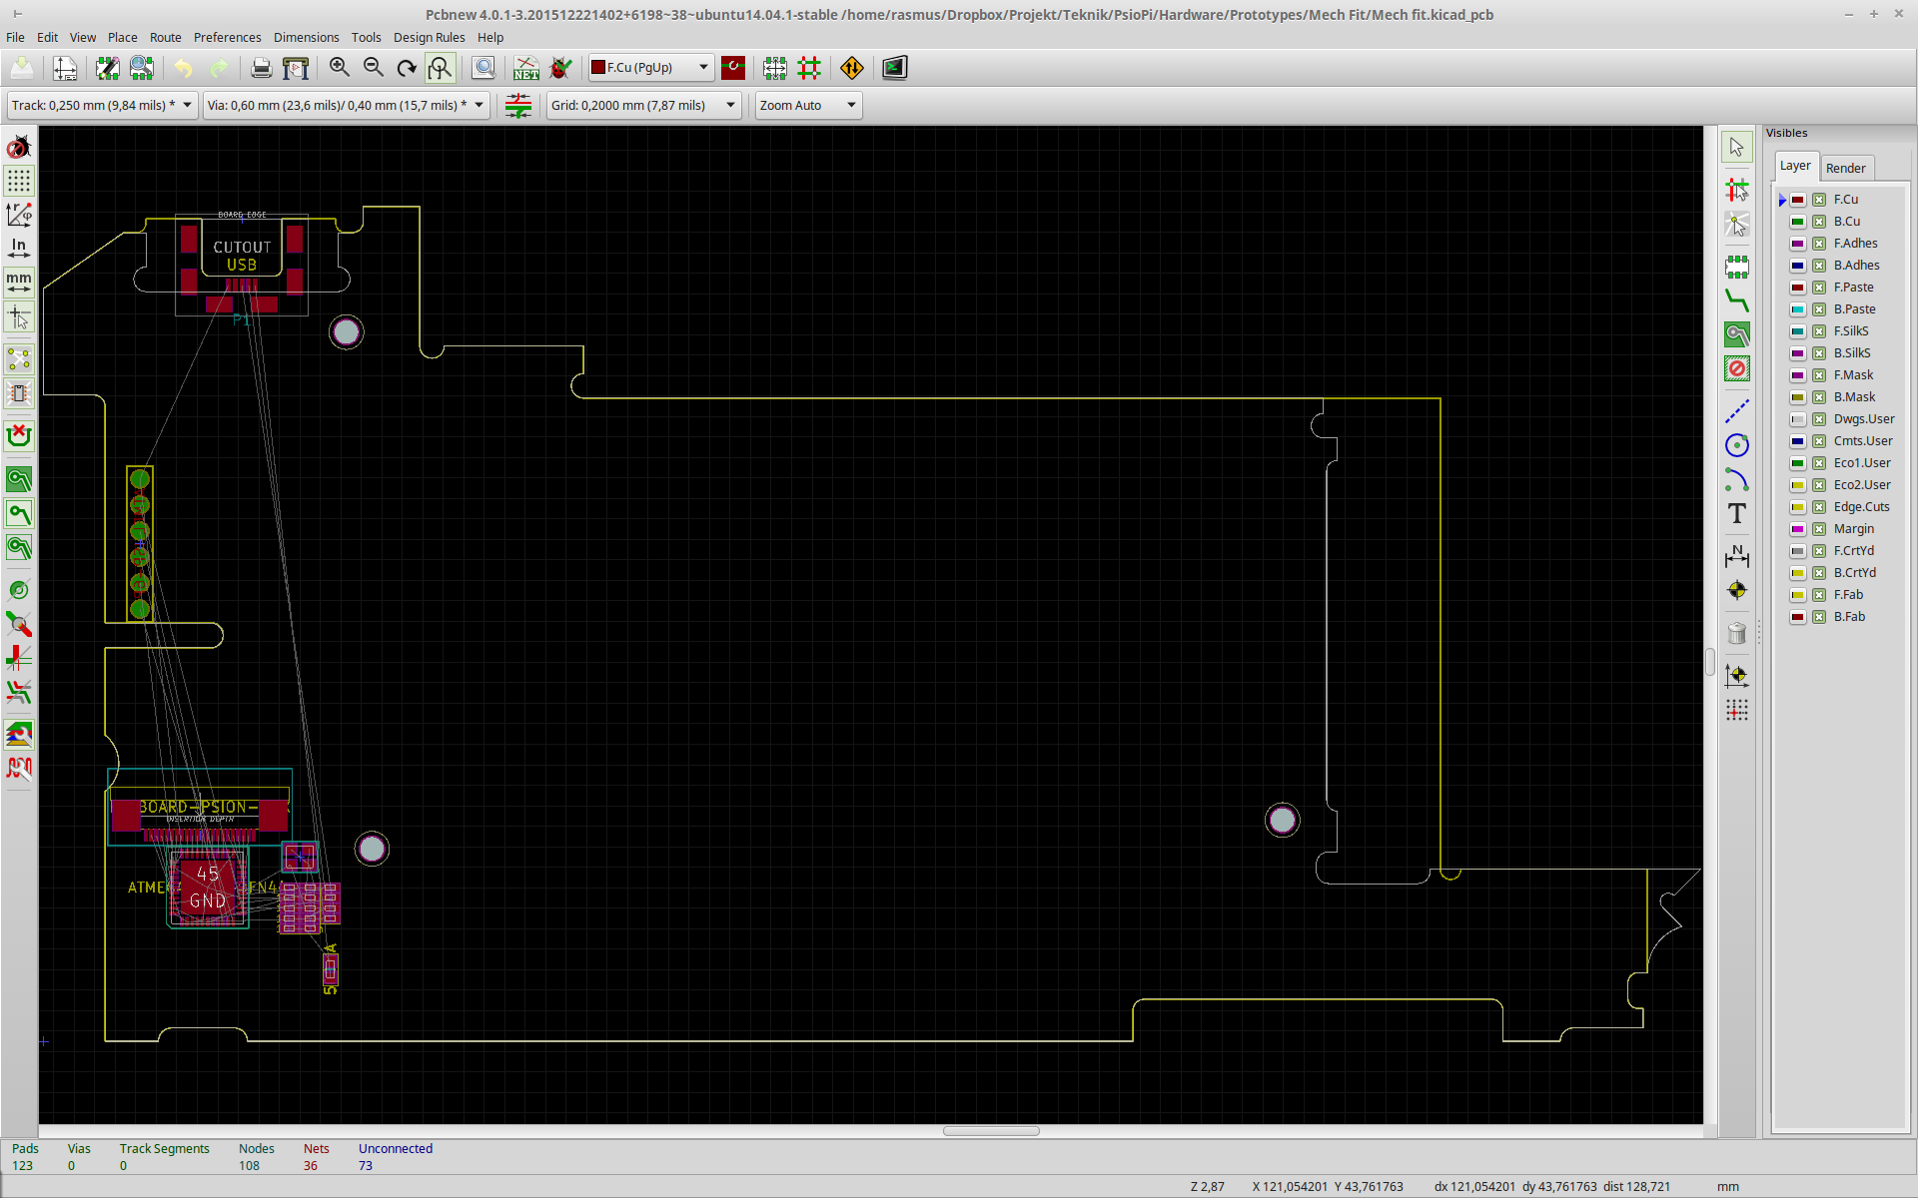This screenshot has width=1918, height=1198.
Task: Click the New board icon
Action: [x=22, y=68]
